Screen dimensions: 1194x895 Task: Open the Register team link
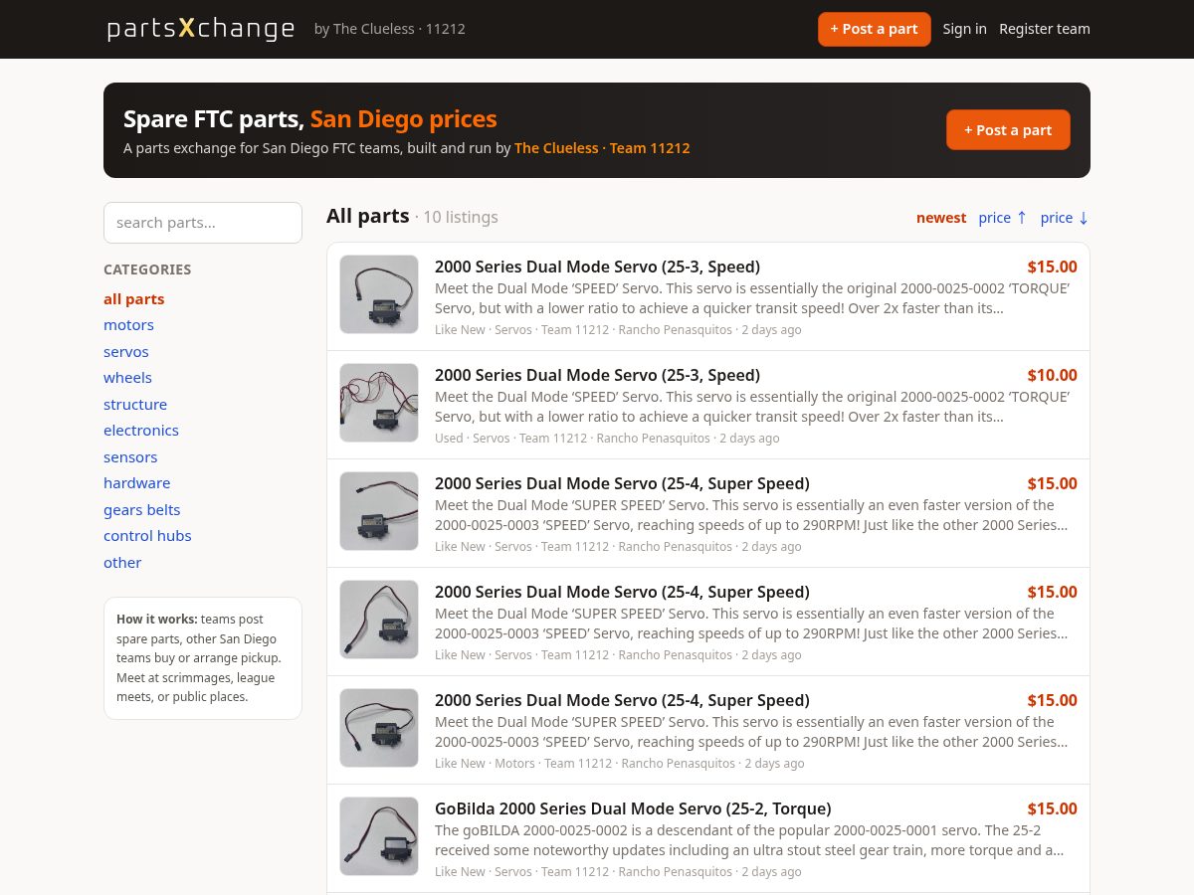point(1045,29)
